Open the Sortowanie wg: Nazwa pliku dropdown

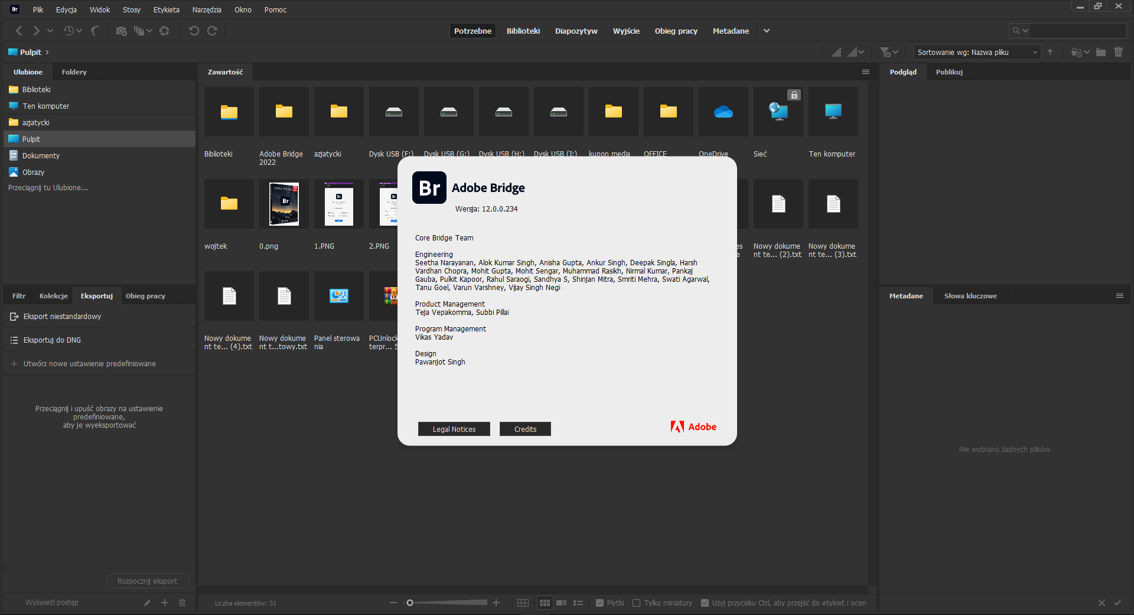[x=977, y=53]
